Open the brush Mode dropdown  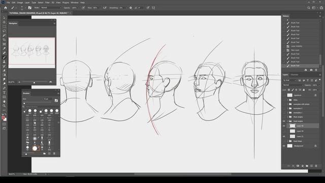click(x=51, y=8)
